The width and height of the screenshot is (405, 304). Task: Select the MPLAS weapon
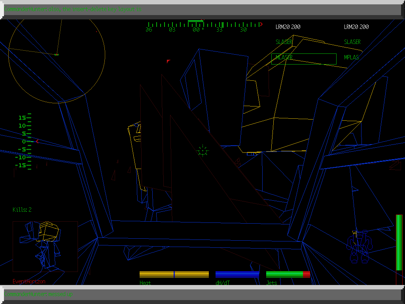[351, 57]
